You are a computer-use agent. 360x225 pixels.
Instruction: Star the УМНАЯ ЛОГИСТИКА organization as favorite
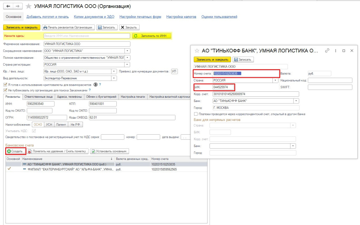pyautogui.click(x=28, y=6)
